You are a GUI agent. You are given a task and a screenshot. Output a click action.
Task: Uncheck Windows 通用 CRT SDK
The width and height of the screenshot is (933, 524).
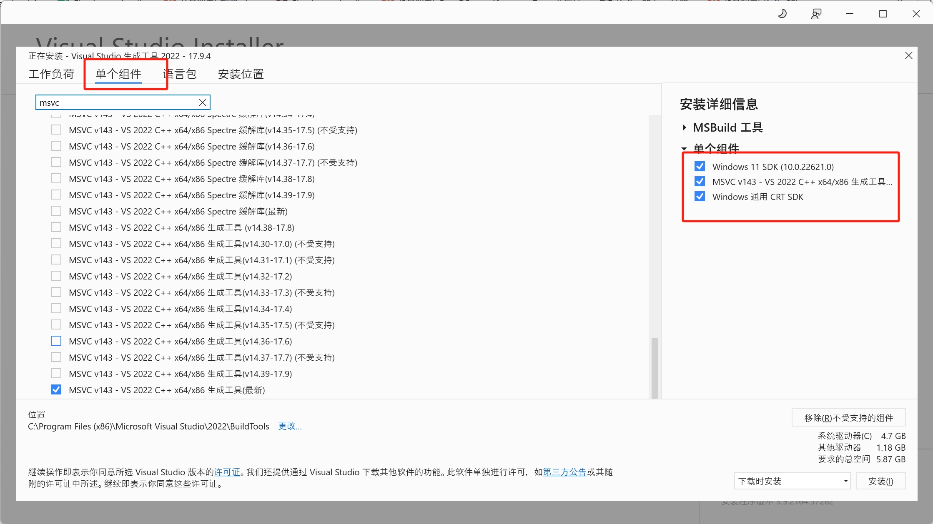[700, 197]
